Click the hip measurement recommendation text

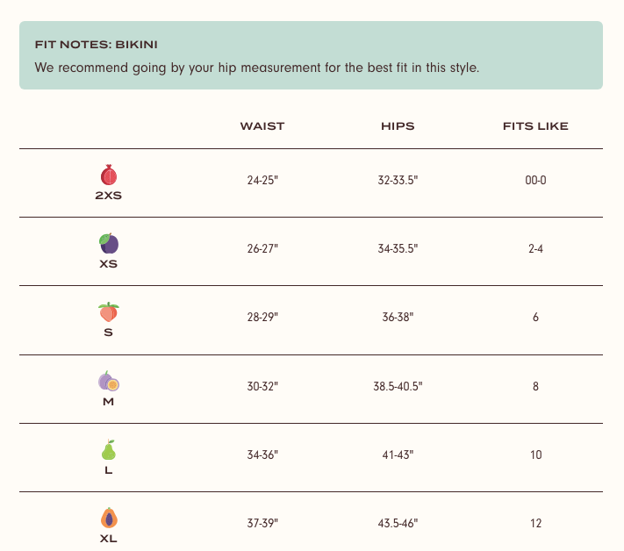pyautogui.click(x=256, y=68)
